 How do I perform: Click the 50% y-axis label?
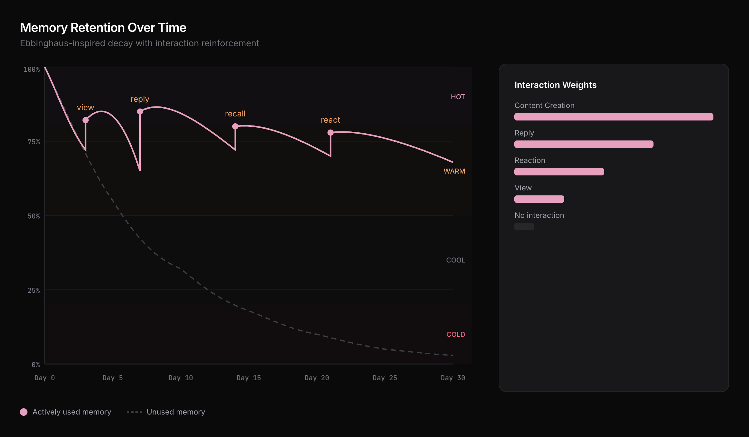pos(34,216)
